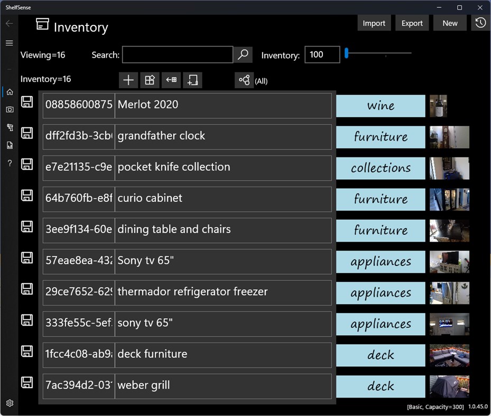Click dining table's furniture tag
491x416 pixels.
(x=381, y=230)
